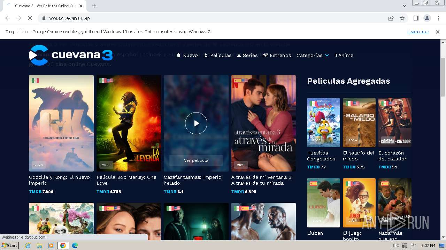Open the tab search dropdown arrow
Viewport: 446px width, 250px height.
[405, 6]
